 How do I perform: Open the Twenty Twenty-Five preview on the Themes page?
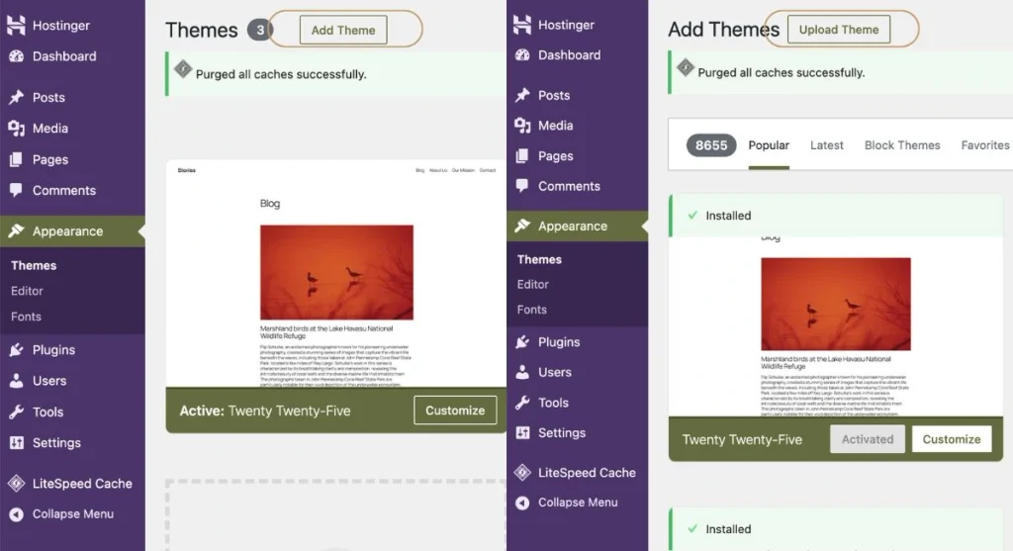point(336,273)
